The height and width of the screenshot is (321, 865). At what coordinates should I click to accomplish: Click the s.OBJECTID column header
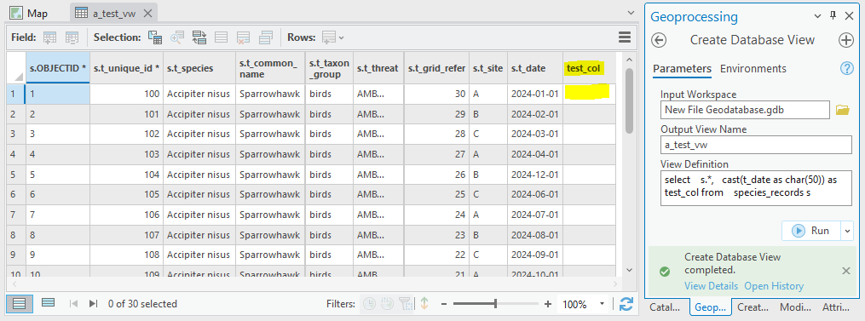click(x=57, y=68)
